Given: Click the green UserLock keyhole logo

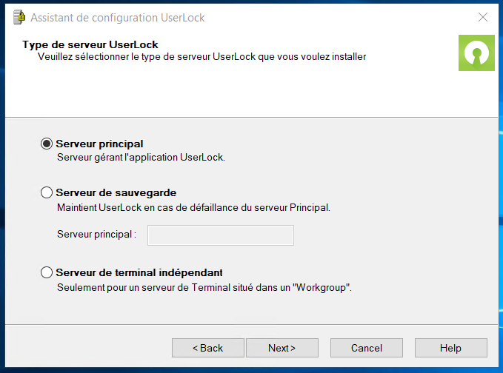Looking at the screenshot, I should [x=476, y=53].
